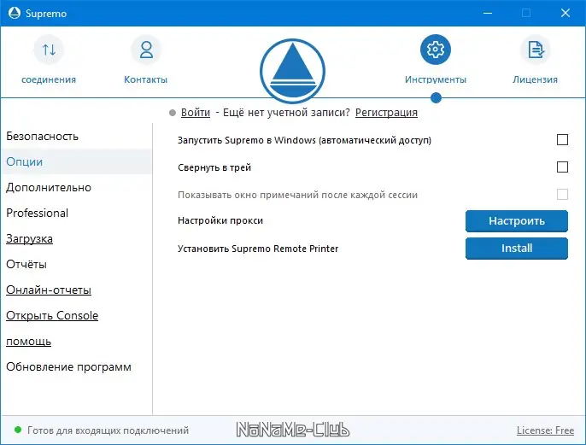Open the Professional sidebar section
This screenshot has width=586, height=445.
37,213
